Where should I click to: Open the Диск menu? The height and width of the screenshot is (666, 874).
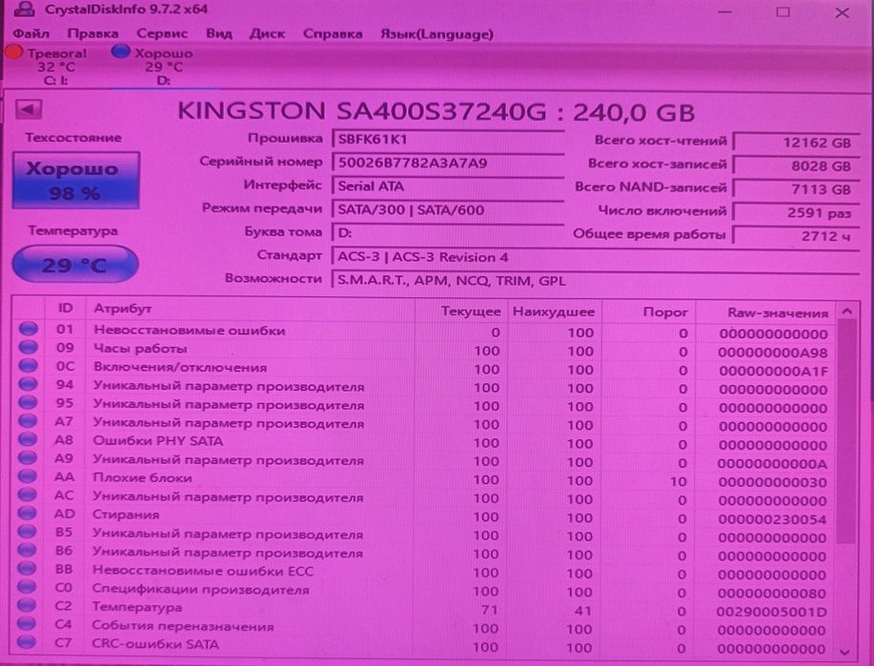pos(267,34)
